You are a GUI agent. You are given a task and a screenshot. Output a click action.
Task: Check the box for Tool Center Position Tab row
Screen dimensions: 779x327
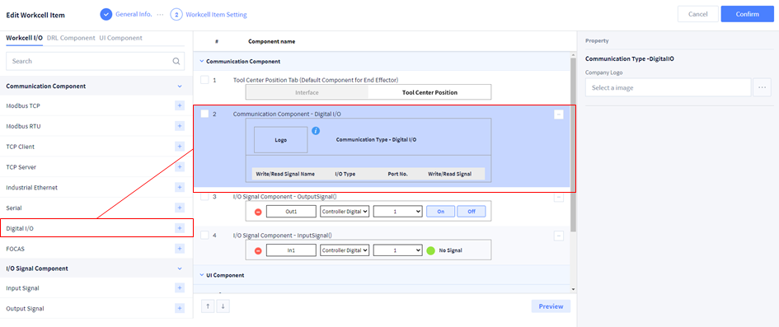click(204, 80)
